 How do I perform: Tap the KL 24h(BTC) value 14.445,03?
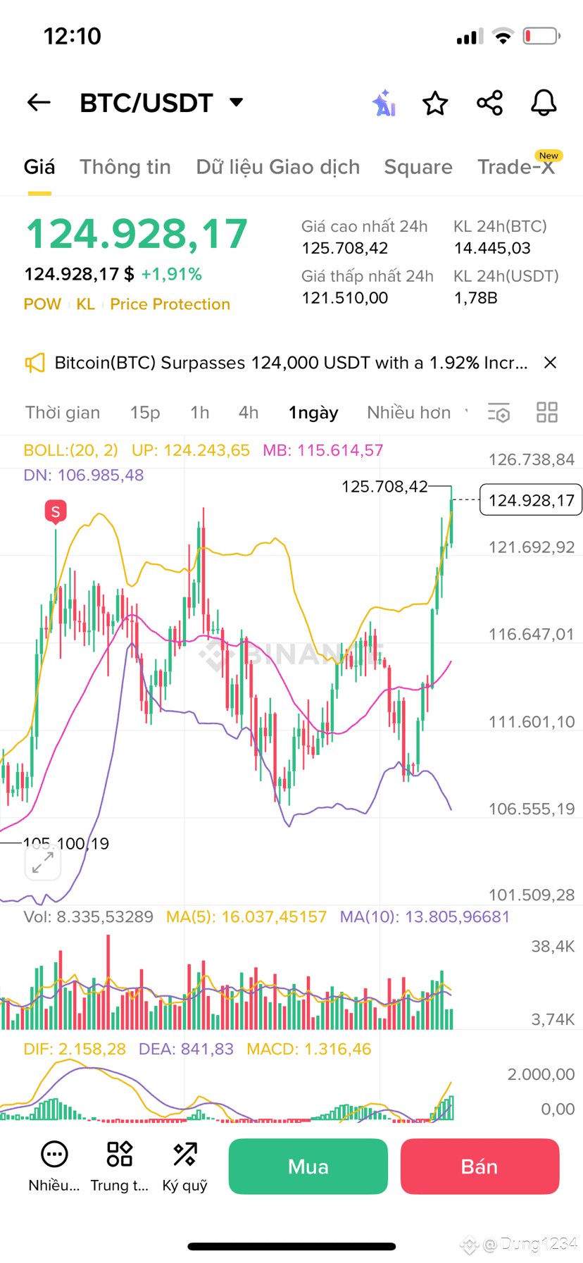tap(492, 249)
